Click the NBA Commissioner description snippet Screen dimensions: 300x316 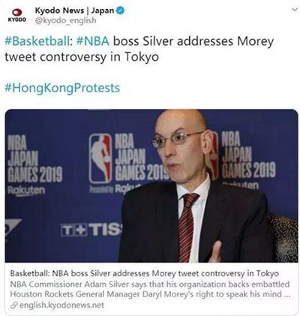(150, 289)
